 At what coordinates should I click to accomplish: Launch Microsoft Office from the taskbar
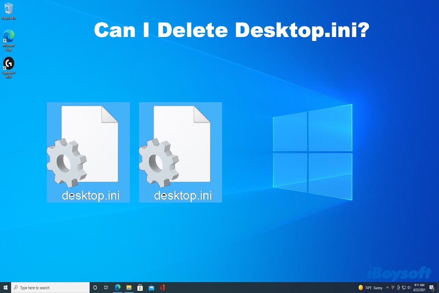pos(162,288)
